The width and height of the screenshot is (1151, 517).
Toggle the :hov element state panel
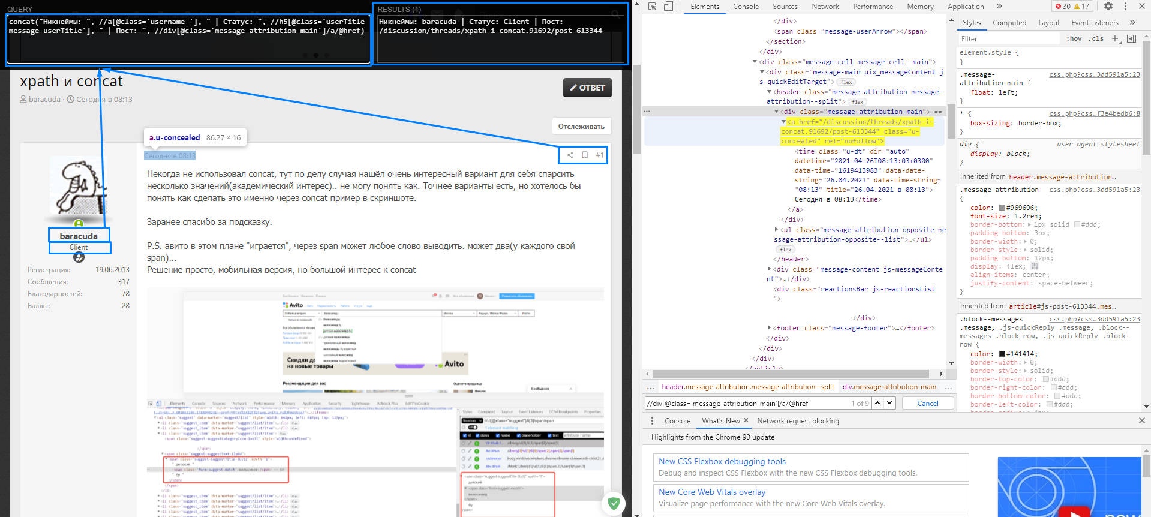click(x=1074, y=39)
